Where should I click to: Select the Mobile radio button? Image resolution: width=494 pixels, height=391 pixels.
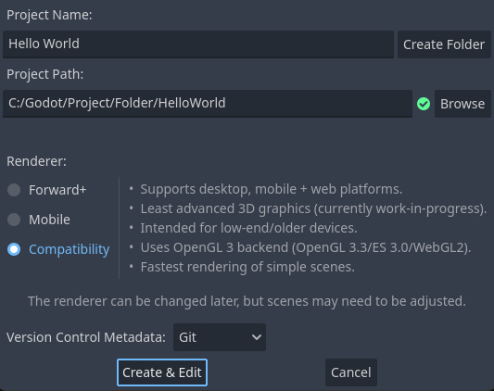click(x=14, y=220)
